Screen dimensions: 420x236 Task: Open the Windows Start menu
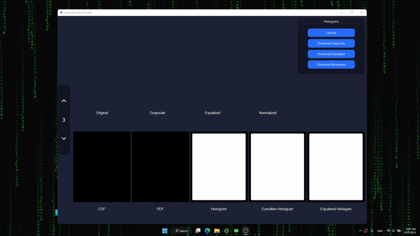[x=165, y=231]
